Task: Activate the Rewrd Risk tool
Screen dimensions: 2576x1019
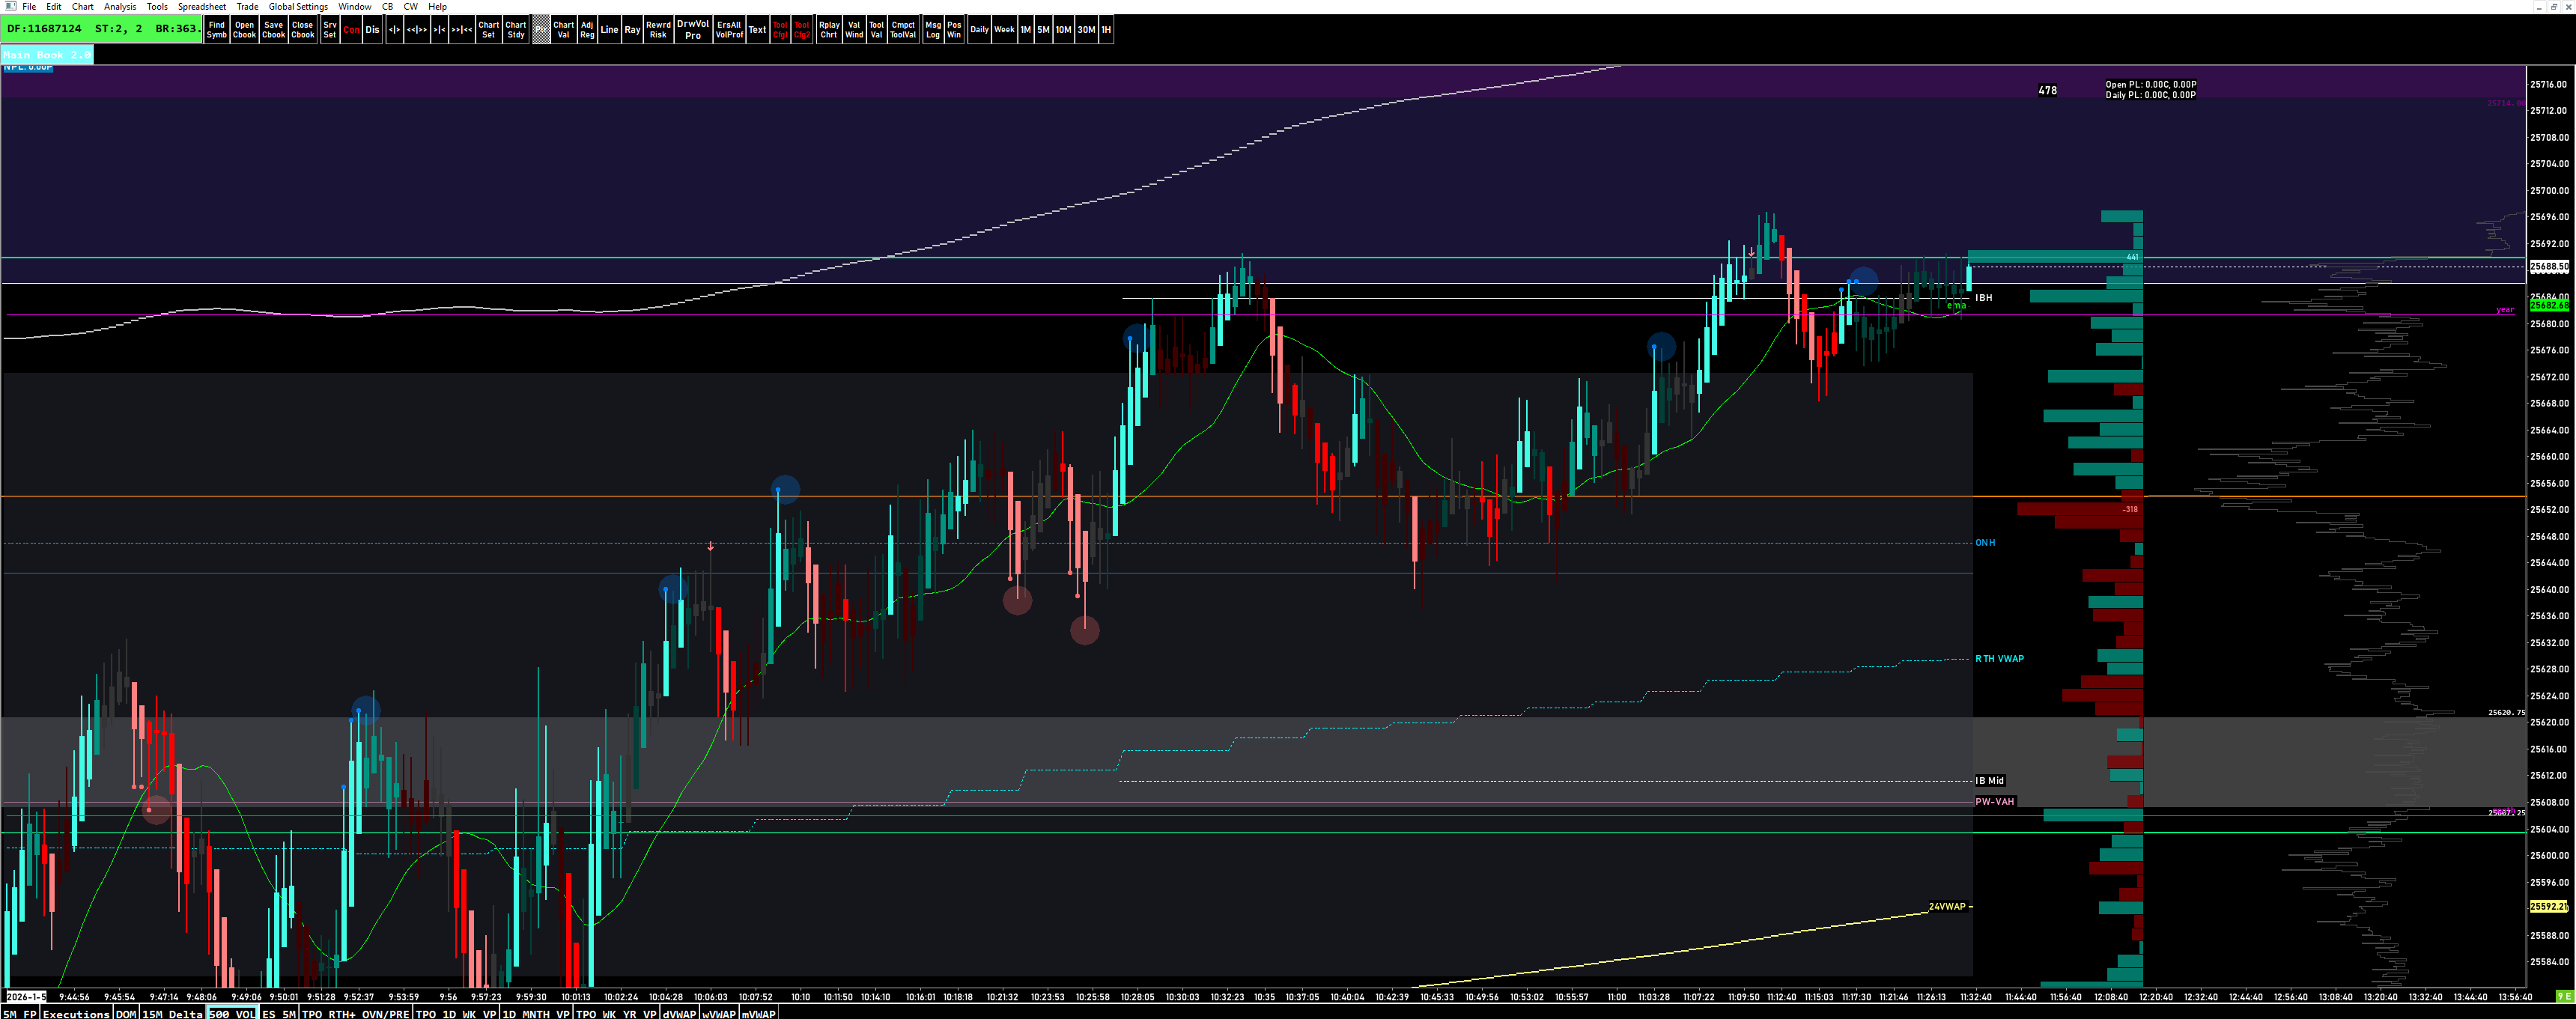Action: tap(658, 30)
